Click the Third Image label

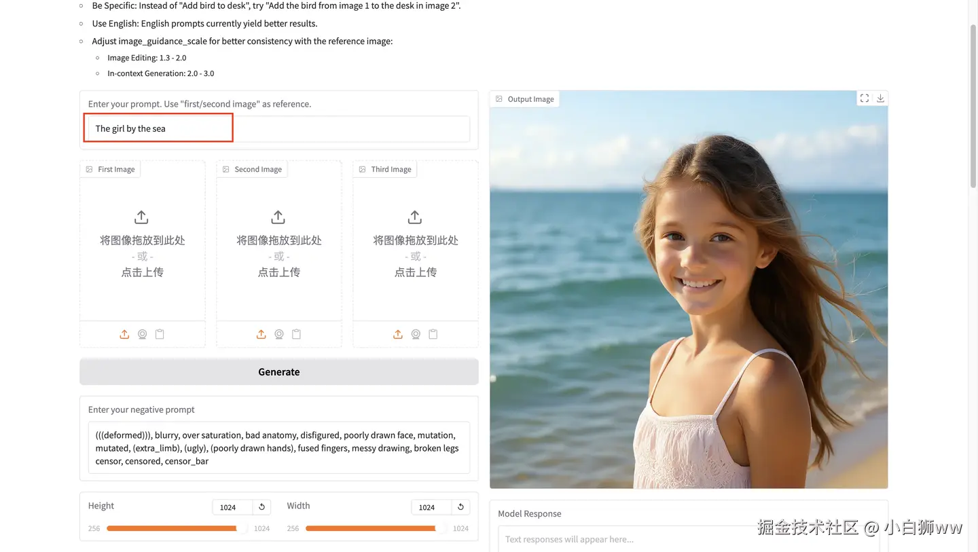point(385,169)
